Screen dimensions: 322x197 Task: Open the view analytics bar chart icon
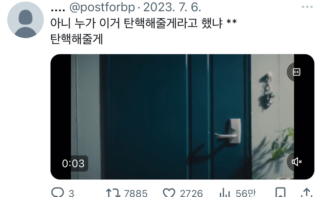[x=225, y=193]
